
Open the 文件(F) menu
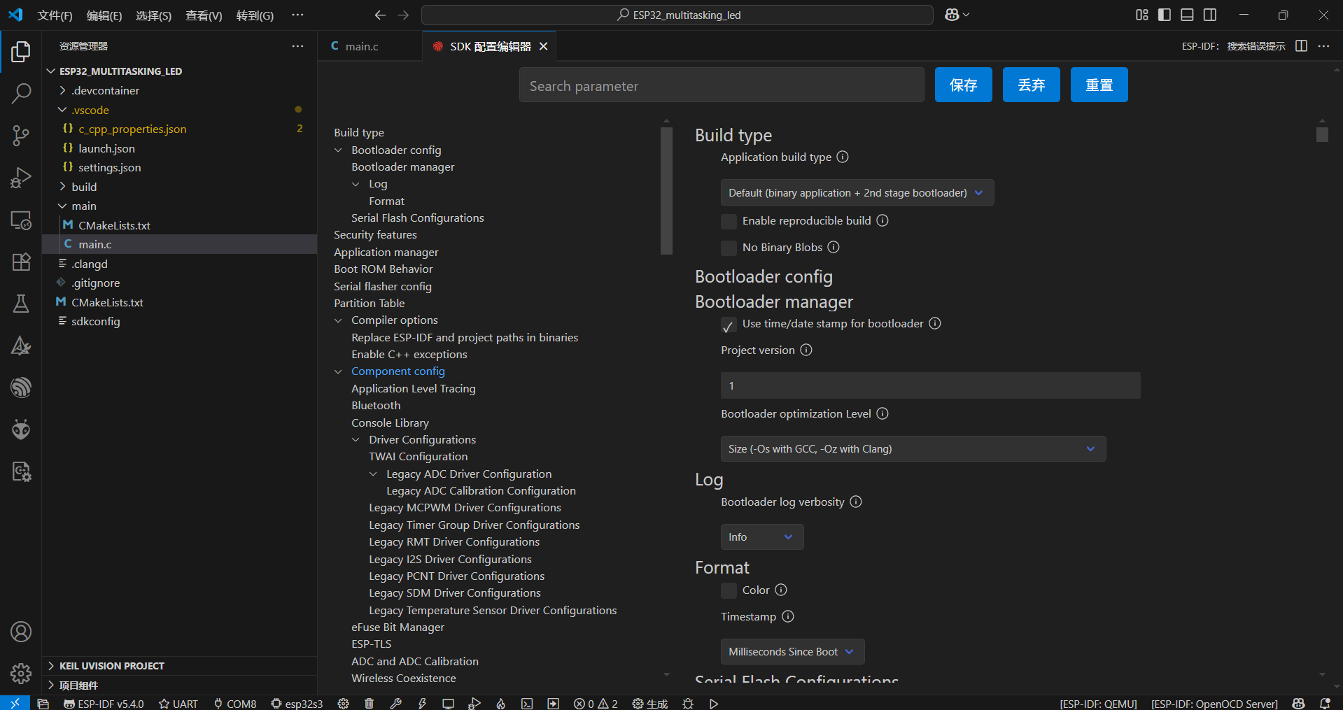(x=55, y=15)
